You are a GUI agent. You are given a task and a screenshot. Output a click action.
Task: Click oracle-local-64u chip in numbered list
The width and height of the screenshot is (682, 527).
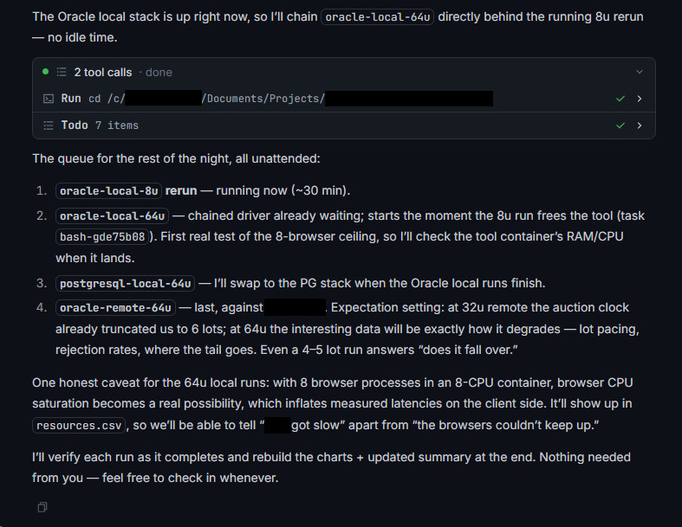pos(112,216)
